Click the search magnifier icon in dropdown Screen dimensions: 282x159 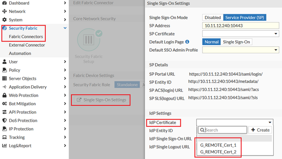click(202, 130)
